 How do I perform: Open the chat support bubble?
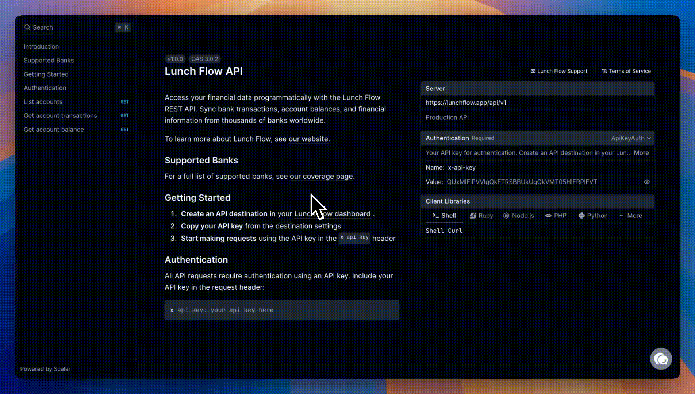click(661, 359)
